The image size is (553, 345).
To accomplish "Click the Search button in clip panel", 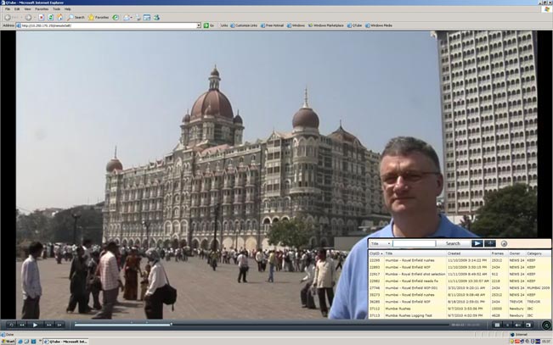I will pos(453,243).
